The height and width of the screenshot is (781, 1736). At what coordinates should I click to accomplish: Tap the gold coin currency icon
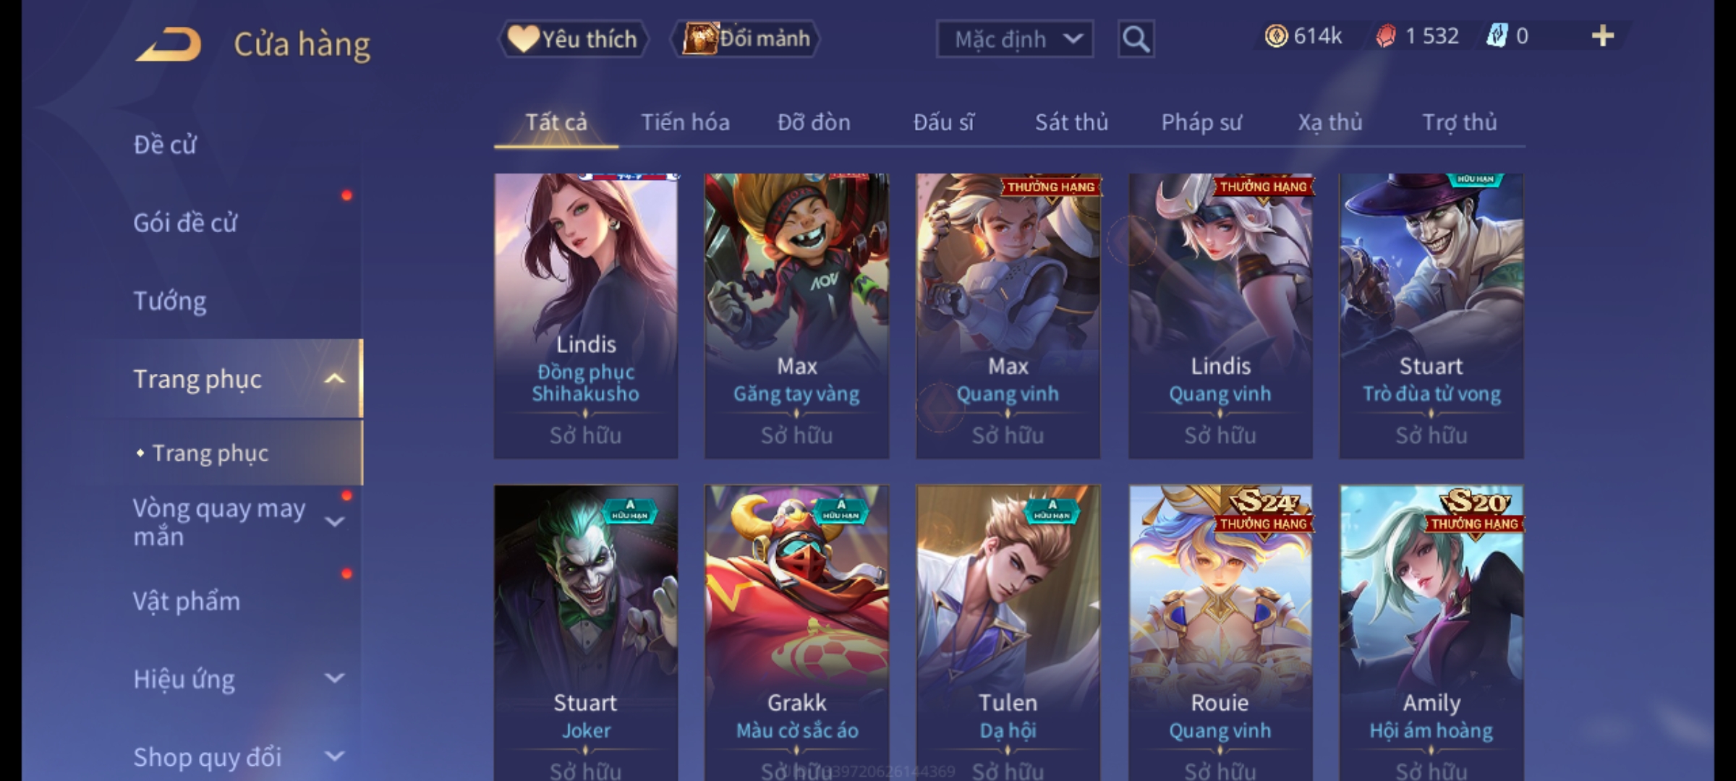coord(1276,35)
